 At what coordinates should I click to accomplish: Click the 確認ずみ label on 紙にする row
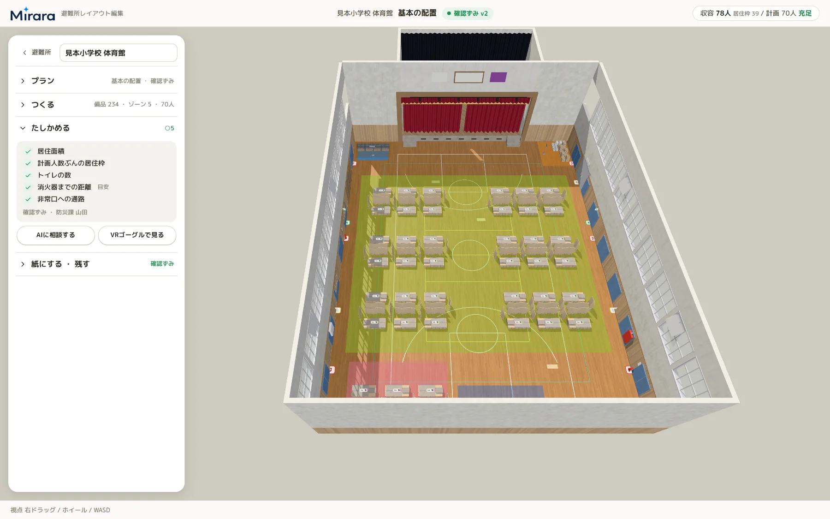click(162, 264)
